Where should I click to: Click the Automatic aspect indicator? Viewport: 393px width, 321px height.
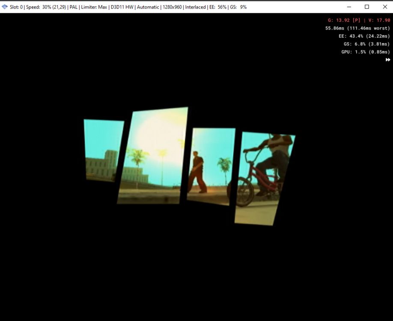click(148, 7)
